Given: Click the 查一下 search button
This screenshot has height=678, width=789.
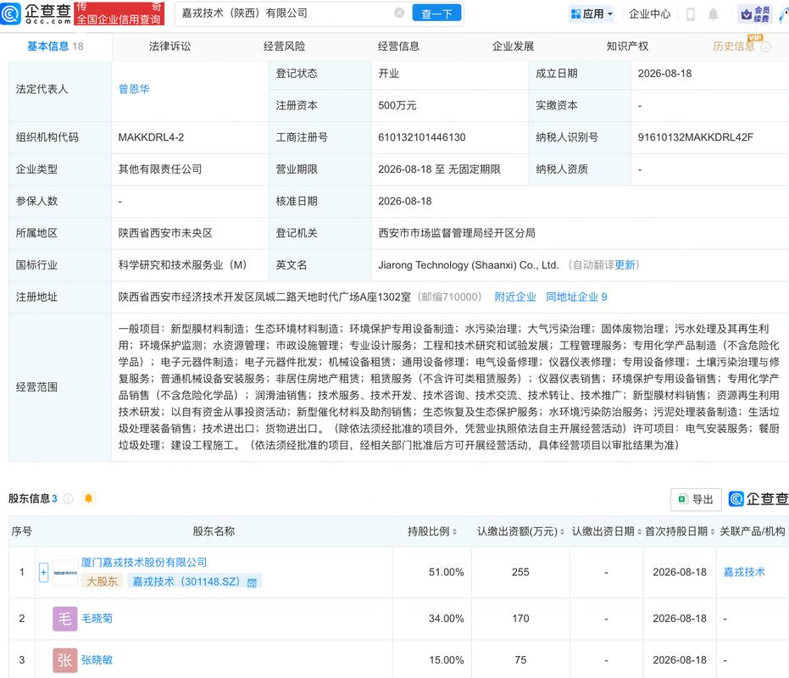Looking at the screenshot, I should click(436, 14).
